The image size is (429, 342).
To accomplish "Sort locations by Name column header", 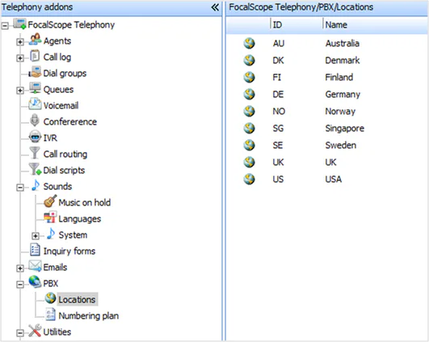I will pos(375,25).
